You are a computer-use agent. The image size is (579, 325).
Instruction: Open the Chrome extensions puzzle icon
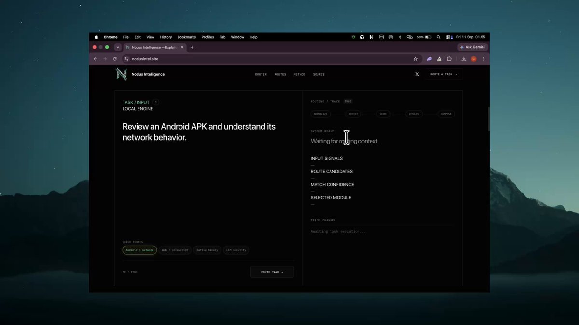click(x=449, y=59)
